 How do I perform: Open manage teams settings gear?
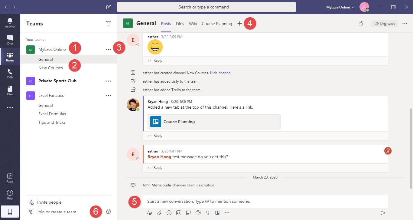109,212
